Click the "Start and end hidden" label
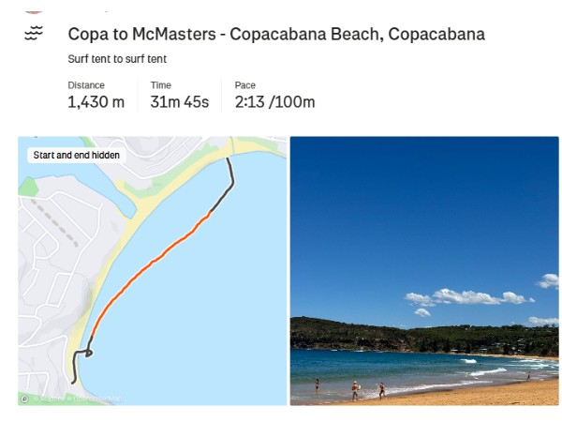The width and height of the screenshot is (562, 422). pyautogui.click(x=77, y=155)
